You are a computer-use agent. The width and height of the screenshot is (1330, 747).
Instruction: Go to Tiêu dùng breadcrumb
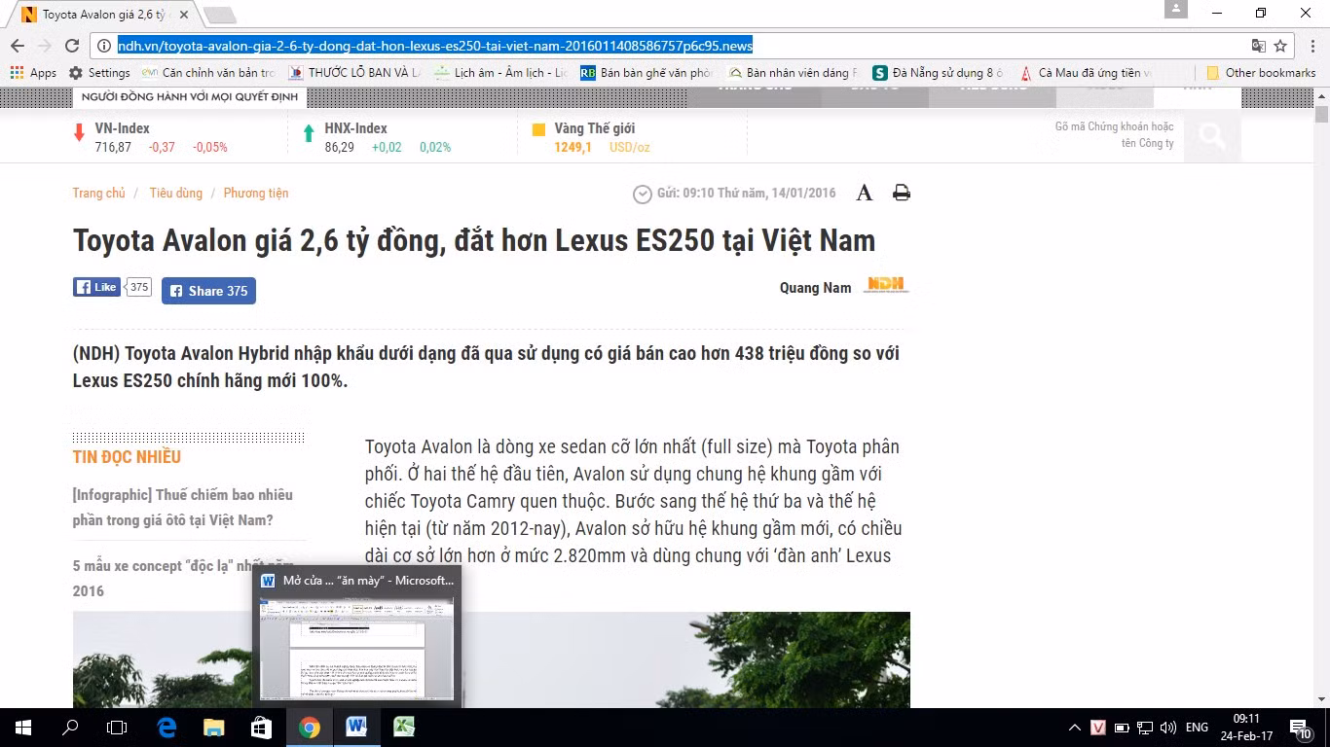click(176, 193)
